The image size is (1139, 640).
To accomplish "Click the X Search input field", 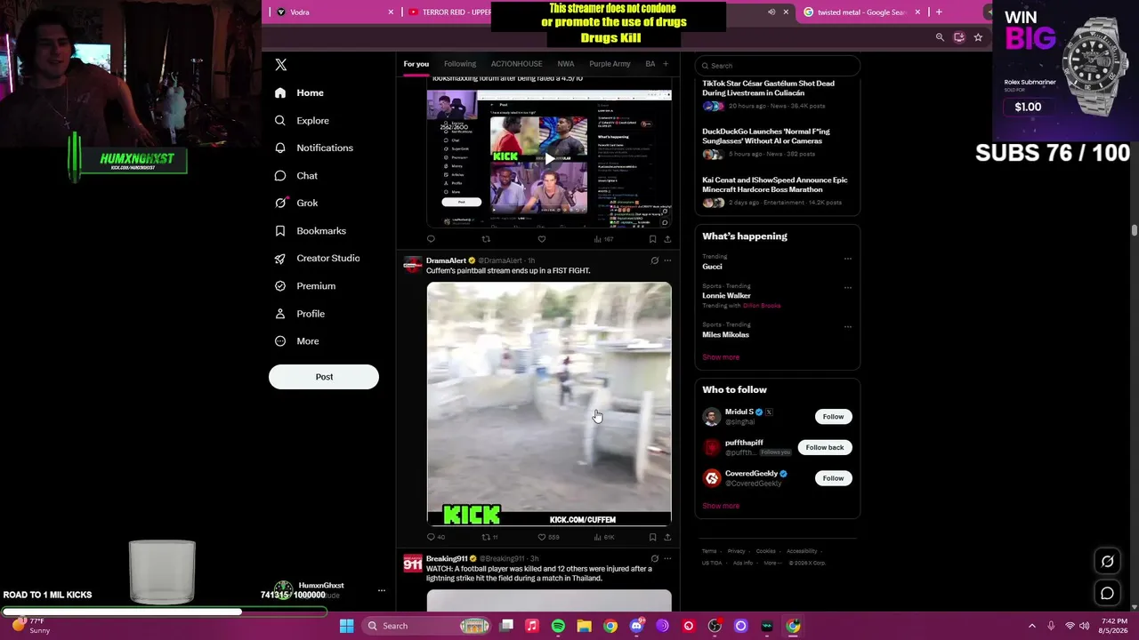I will point(778,66).
